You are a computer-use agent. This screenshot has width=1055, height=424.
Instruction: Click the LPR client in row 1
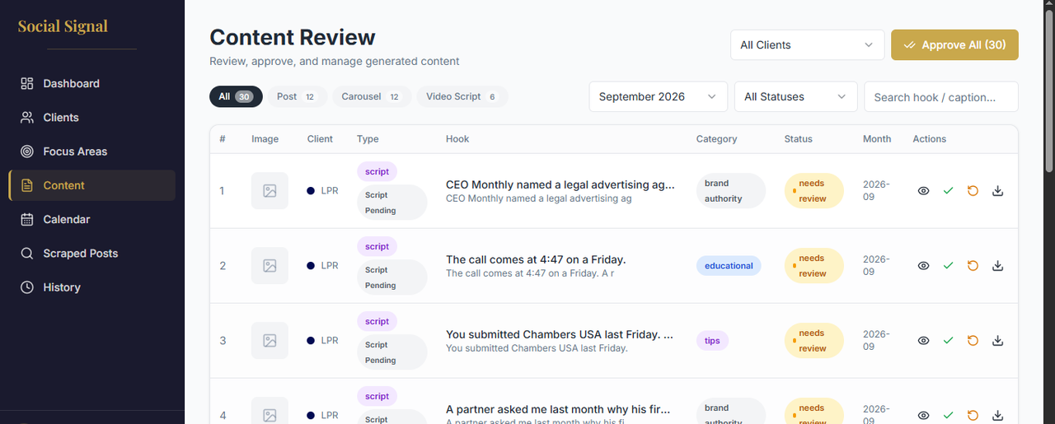pos(322,191)
